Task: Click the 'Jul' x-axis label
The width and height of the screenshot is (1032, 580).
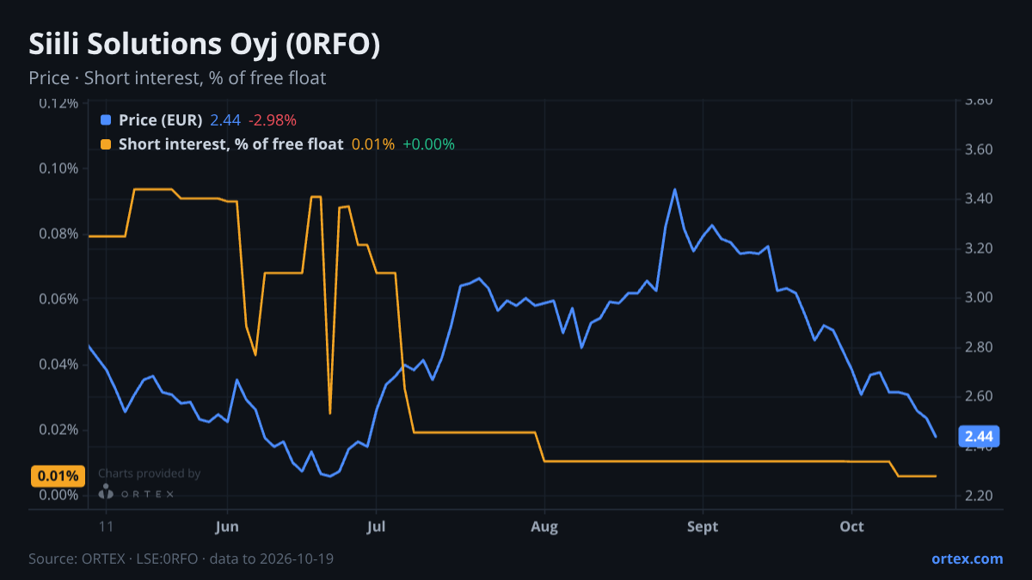Action: (375, 527)
